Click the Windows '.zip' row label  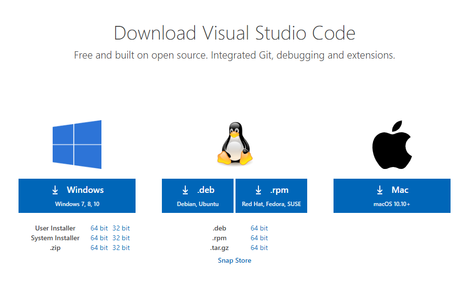pyautogui.click(x=55, y=248)
